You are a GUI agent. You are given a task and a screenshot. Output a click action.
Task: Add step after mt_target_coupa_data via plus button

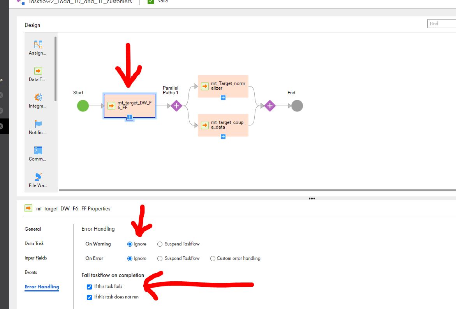point(223,136)
